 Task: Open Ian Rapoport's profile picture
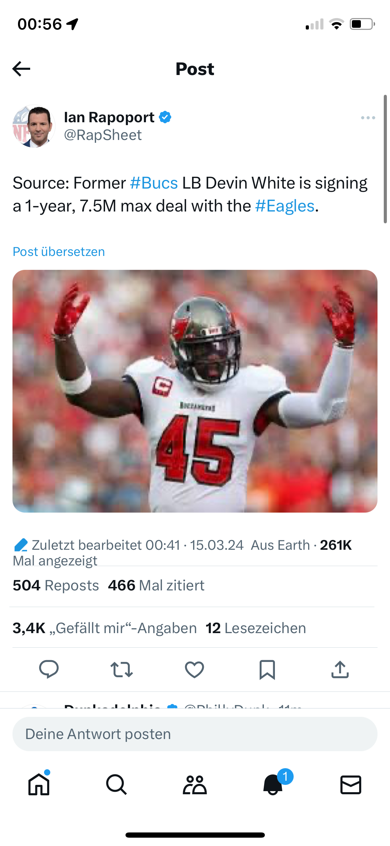[34, 126]
